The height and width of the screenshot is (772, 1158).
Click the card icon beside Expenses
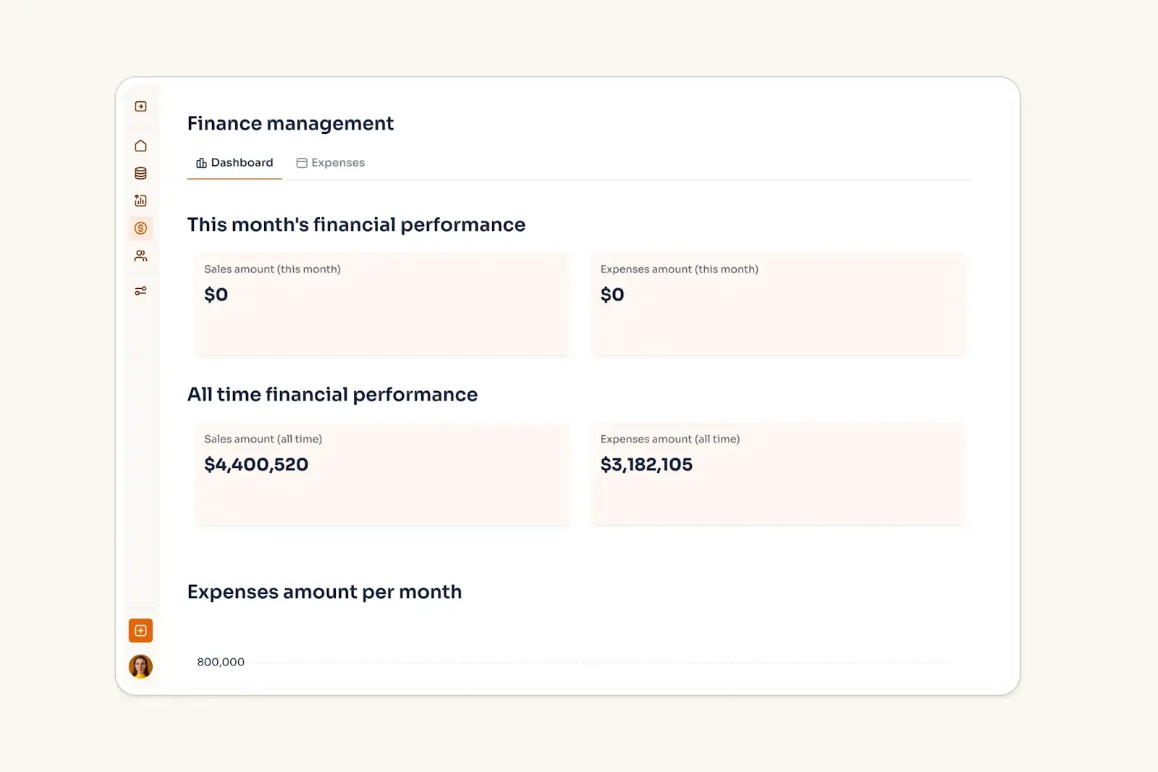click(x=301, y=162)
